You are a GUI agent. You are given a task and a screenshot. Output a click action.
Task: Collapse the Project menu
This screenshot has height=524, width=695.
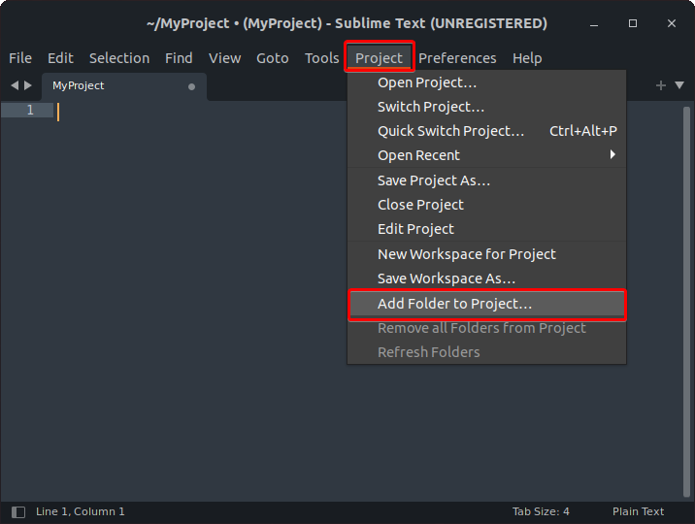(x=379, y=58)
